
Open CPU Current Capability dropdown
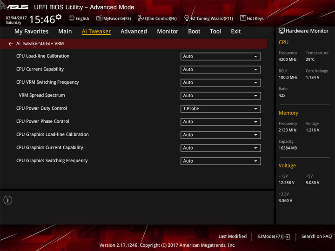pyautogui.click(x=221, y=70)
